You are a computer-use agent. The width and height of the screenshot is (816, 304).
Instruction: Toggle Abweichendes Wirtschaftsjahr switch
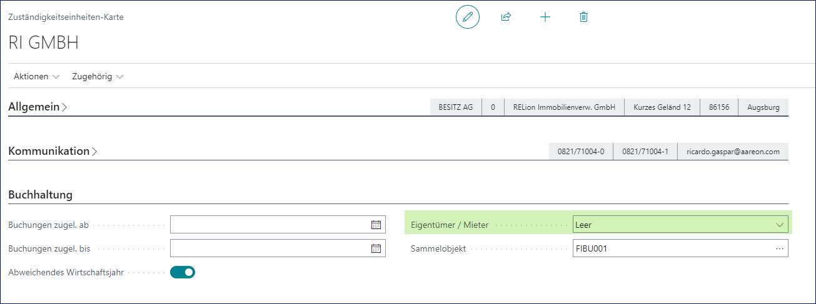(183, 272)
